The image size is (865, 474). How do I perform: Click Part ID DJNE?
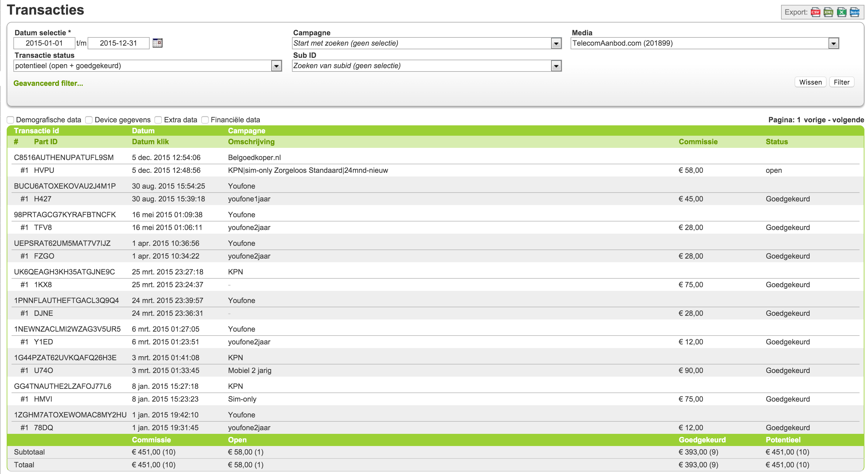(43, 313)
